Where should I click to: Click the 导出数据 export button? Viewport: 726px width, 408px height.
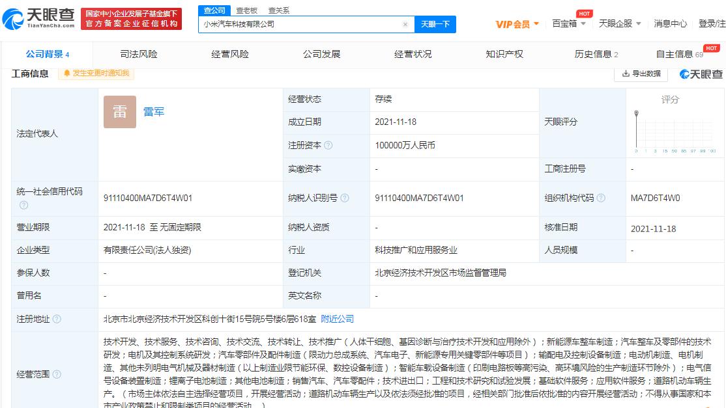click(641, 74)
